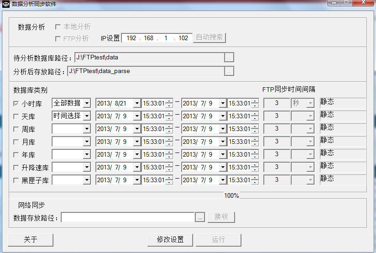This screenshot has width=376, height=253.
Task: Browse for 待分析数据库路径 folder
Action: tap(229, 58)
